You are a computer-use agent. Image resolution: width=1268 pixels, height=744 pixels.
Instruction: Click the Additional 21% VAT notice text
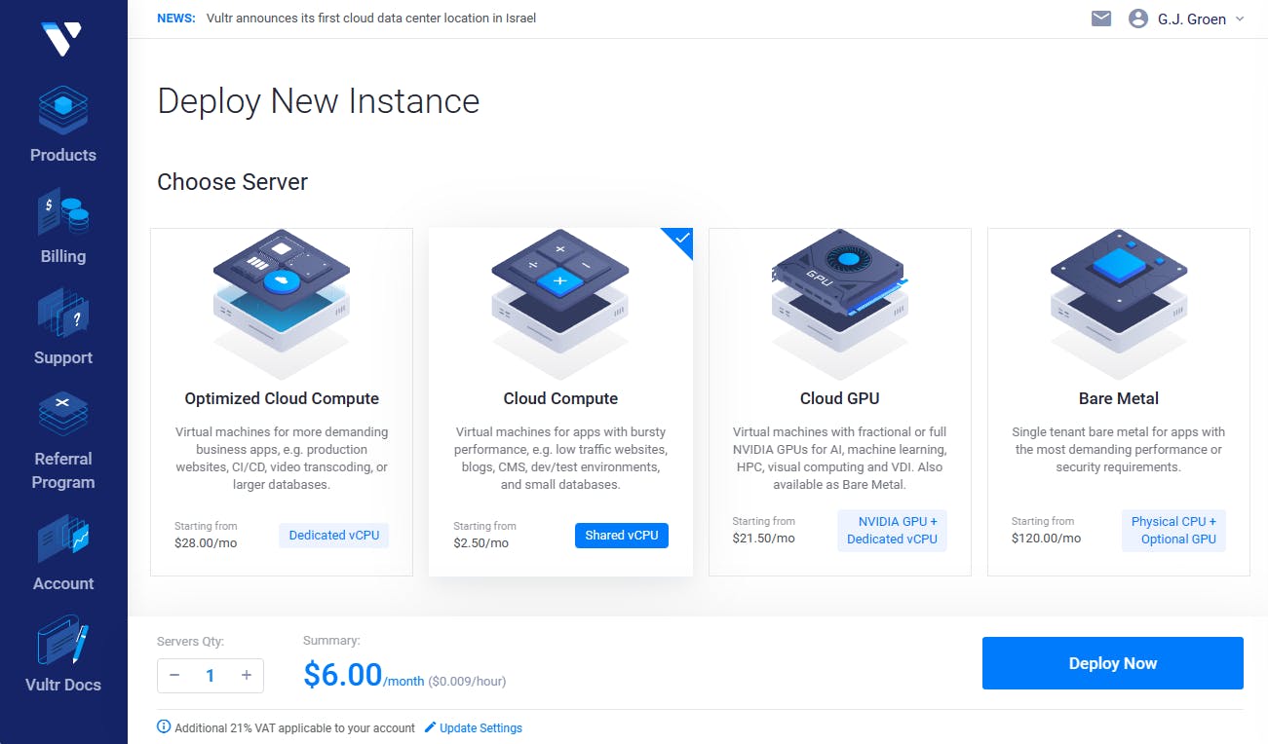(x=295, y=727)
